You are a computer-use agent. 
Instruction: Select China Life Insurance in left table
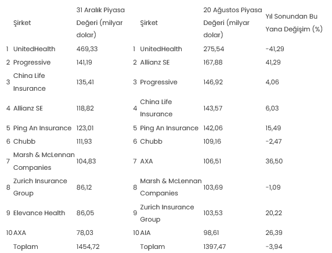29,82
